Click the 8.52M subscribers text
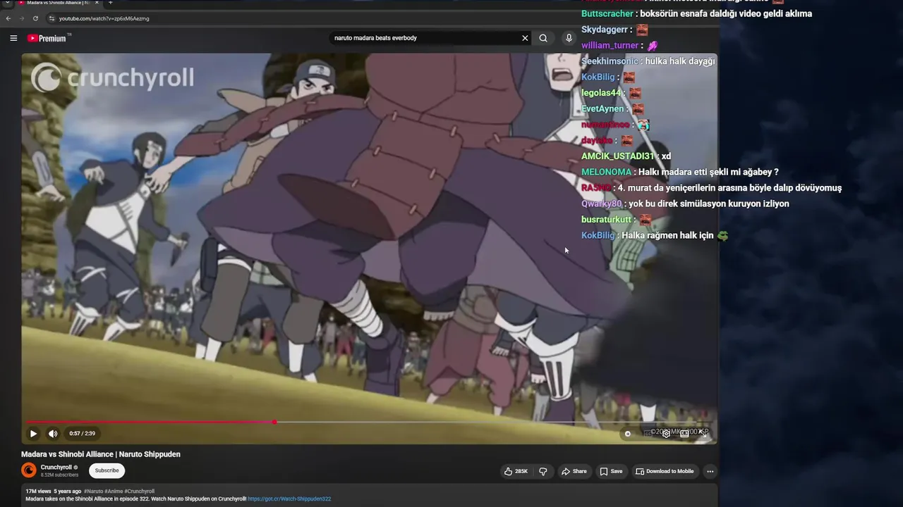Screen dimensions: 903x507 (x=60, y=475)
